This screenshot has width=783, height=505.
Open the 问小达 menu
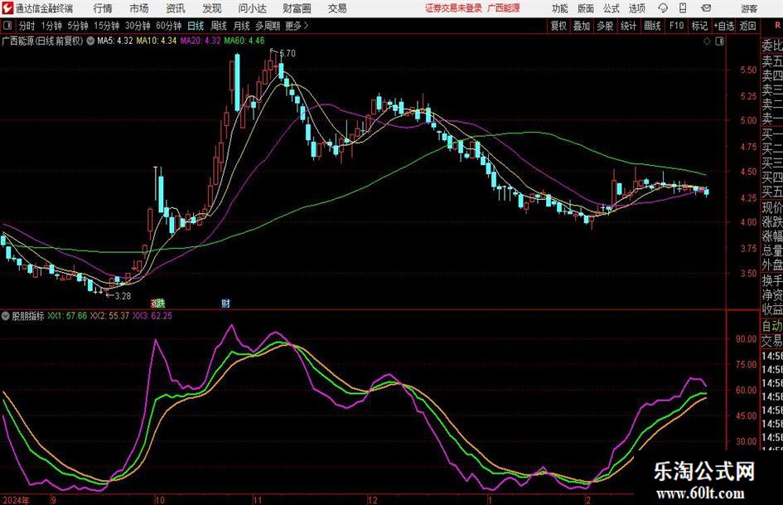pos(253,8)
